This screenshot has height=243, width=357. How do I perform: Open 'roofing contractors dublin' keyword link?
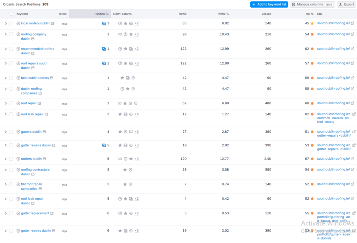(35, 172)
